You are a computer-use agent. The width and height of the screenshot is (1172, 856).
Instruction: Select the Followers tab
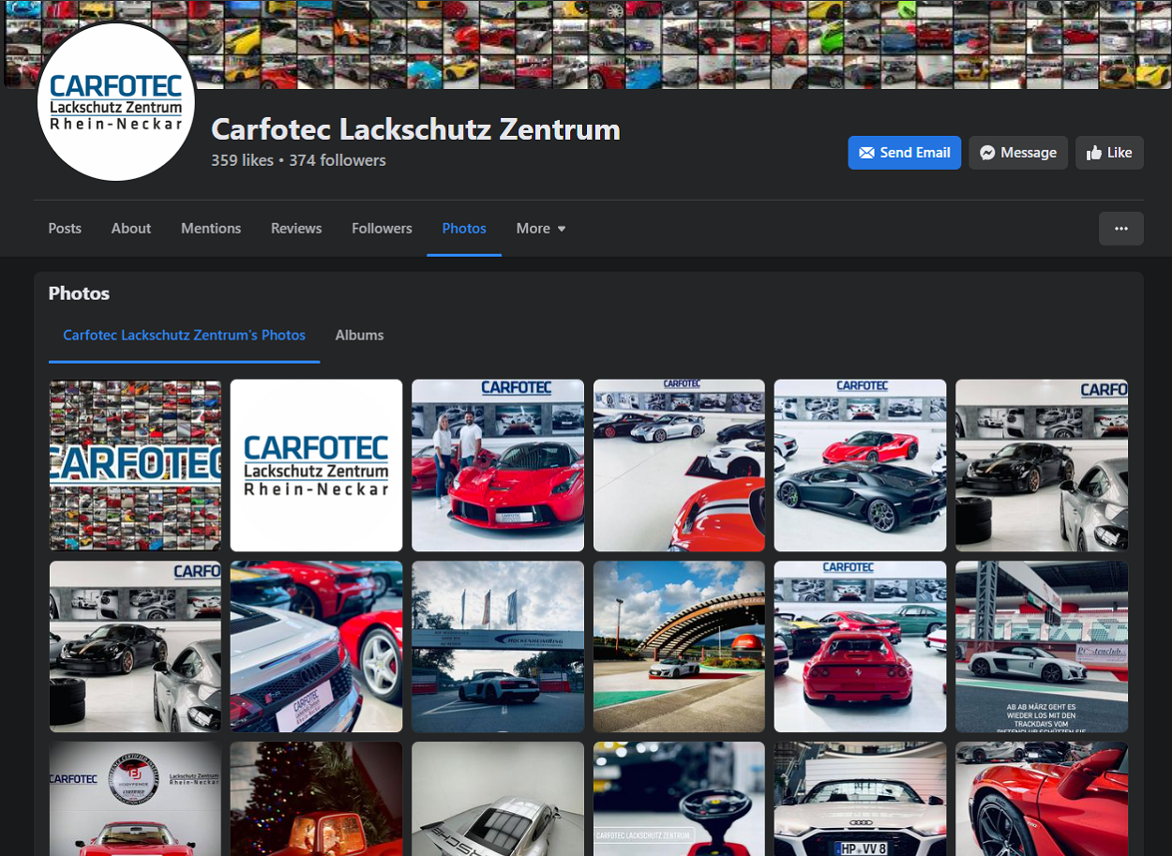tap(382, 228)
